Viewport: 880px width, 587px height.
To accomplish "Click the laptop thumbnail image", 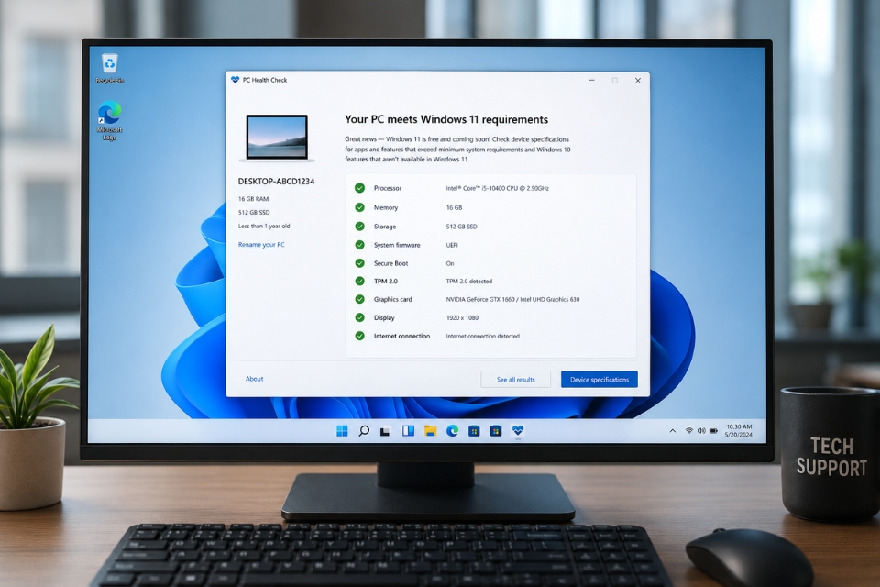I will pyautogui.click(x=277, y=138).
